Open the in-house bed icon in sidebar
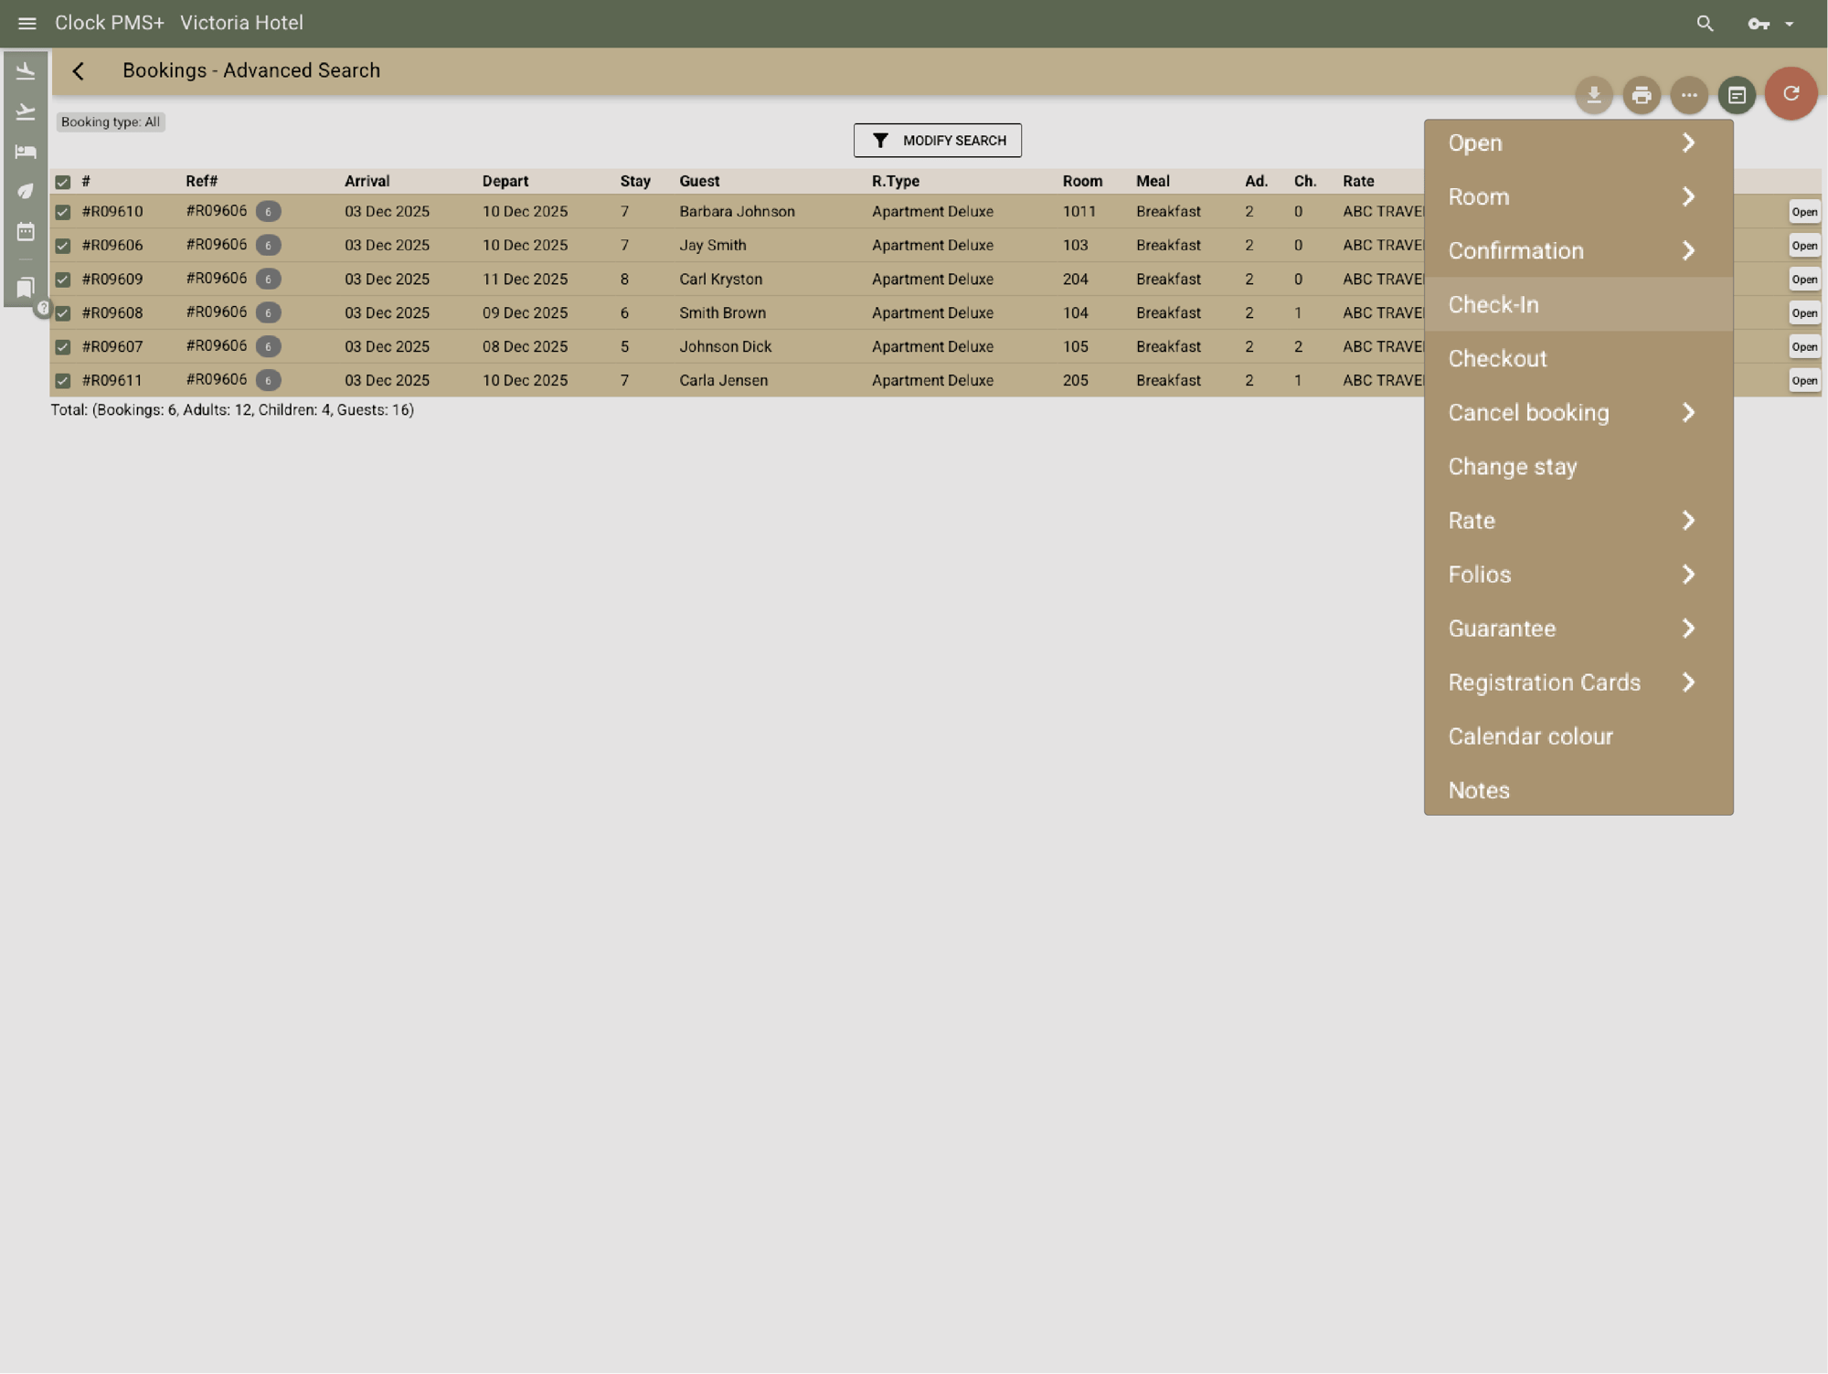The height and width of the screenshot is (1374, 1828). [26, 152]
